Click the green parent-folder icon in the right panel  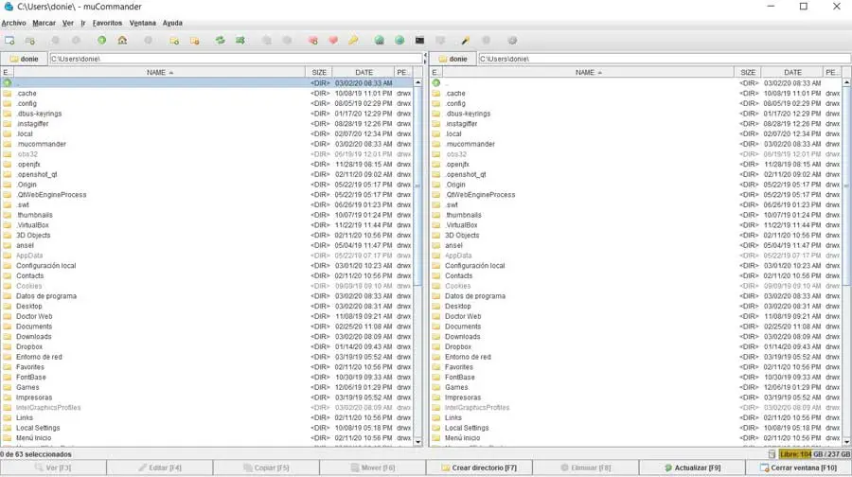coord(435,83)
